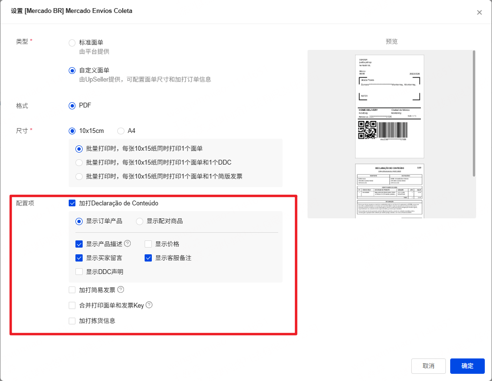The width and height of the screenshot is (492, 381).
Task: Click the 取消 cancel button
Action: click(429, 366)
